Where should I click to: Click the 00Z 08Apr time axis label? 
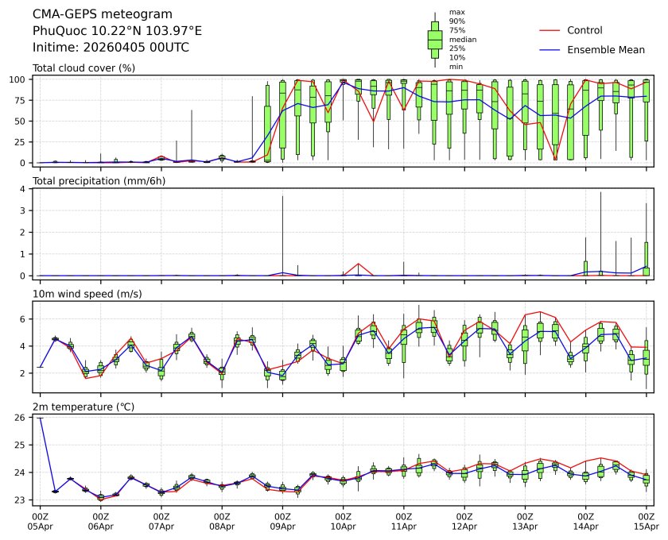(x=222, y=521)
